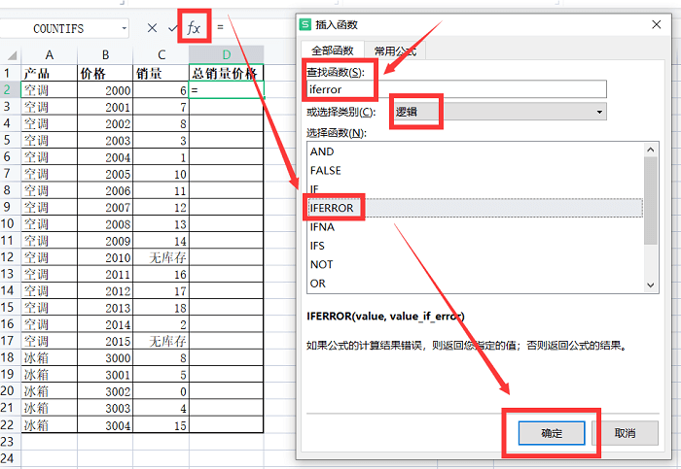
Task: Click the price cell 3002
Action: pos(105,391)
